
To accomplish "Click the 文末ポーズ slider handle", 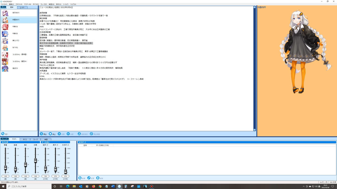I will click(x=65, y=171).
